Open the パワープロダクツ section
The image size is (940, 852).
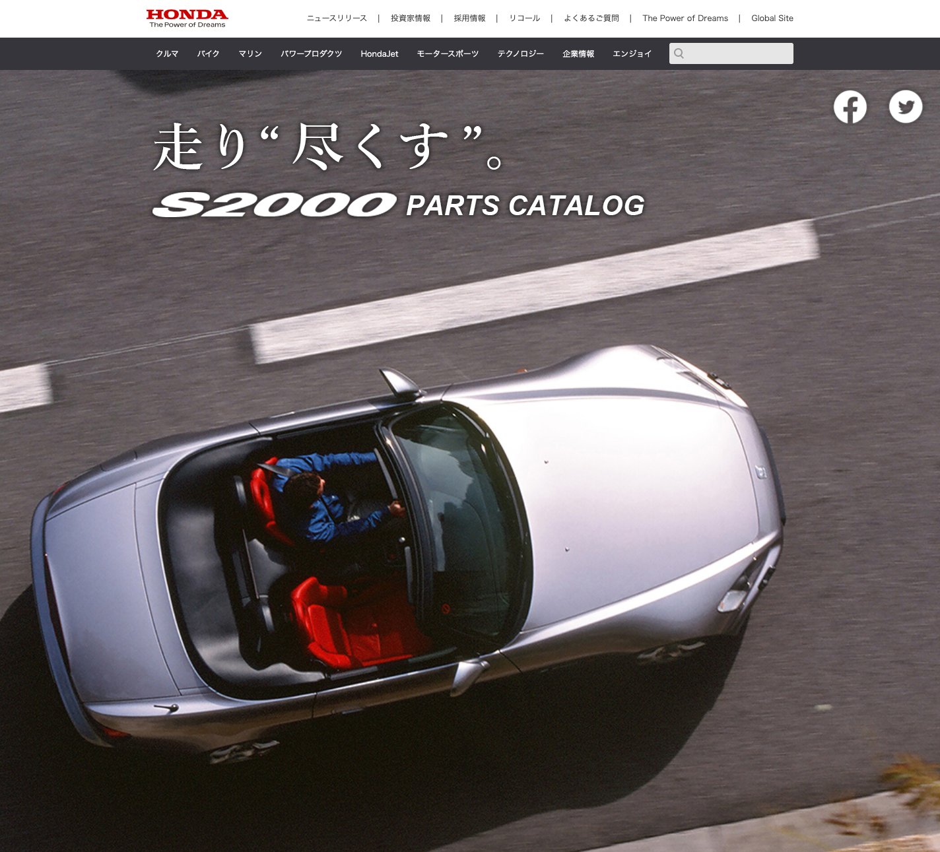tap(310, 53)
